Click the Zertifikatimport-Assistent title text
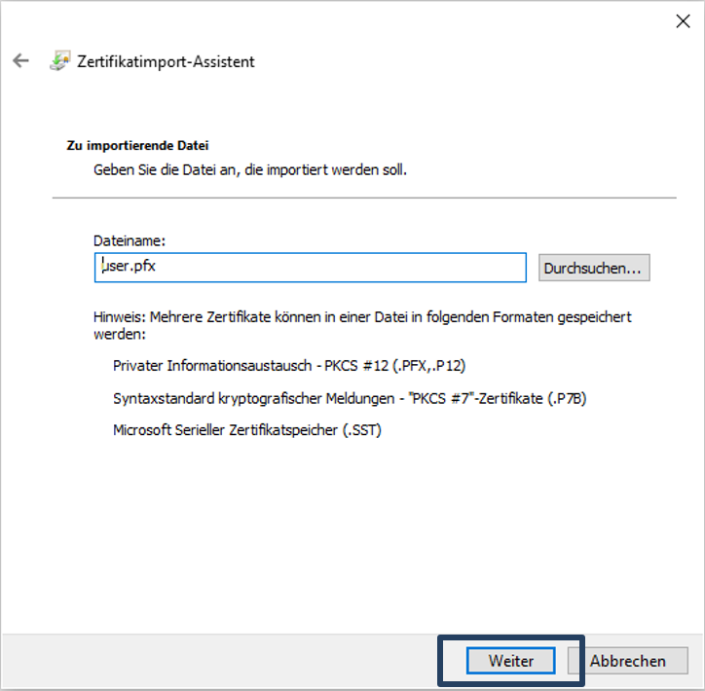 point(166,61)
